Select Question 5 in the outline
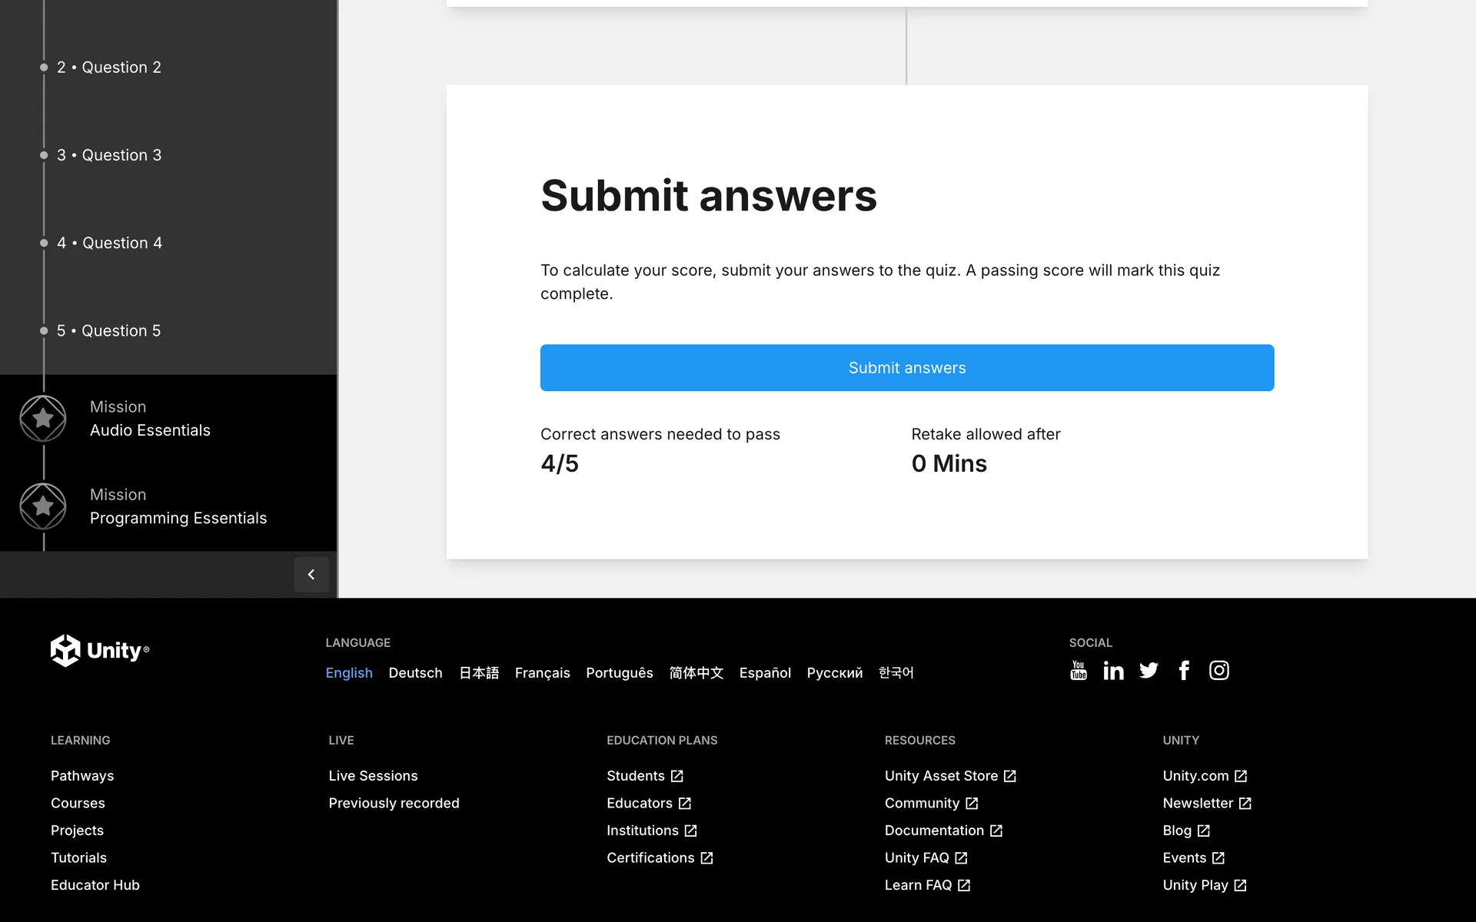This screenshot has height=922, width=1476. click(109, 330)
